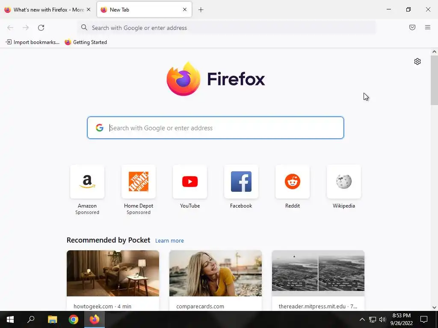Click the Forward navigation arrow
Screen dimensions: 438x328
coord(25,28)
